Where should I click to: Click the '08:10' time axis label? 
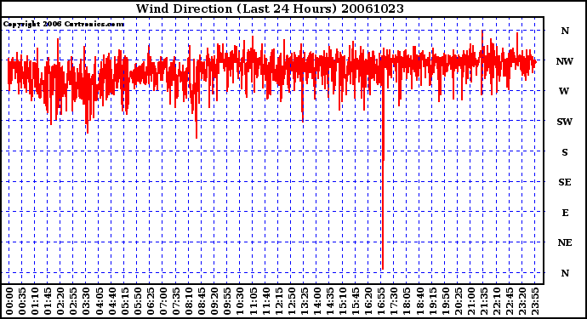pyautogui.click(x=189, y=301)
